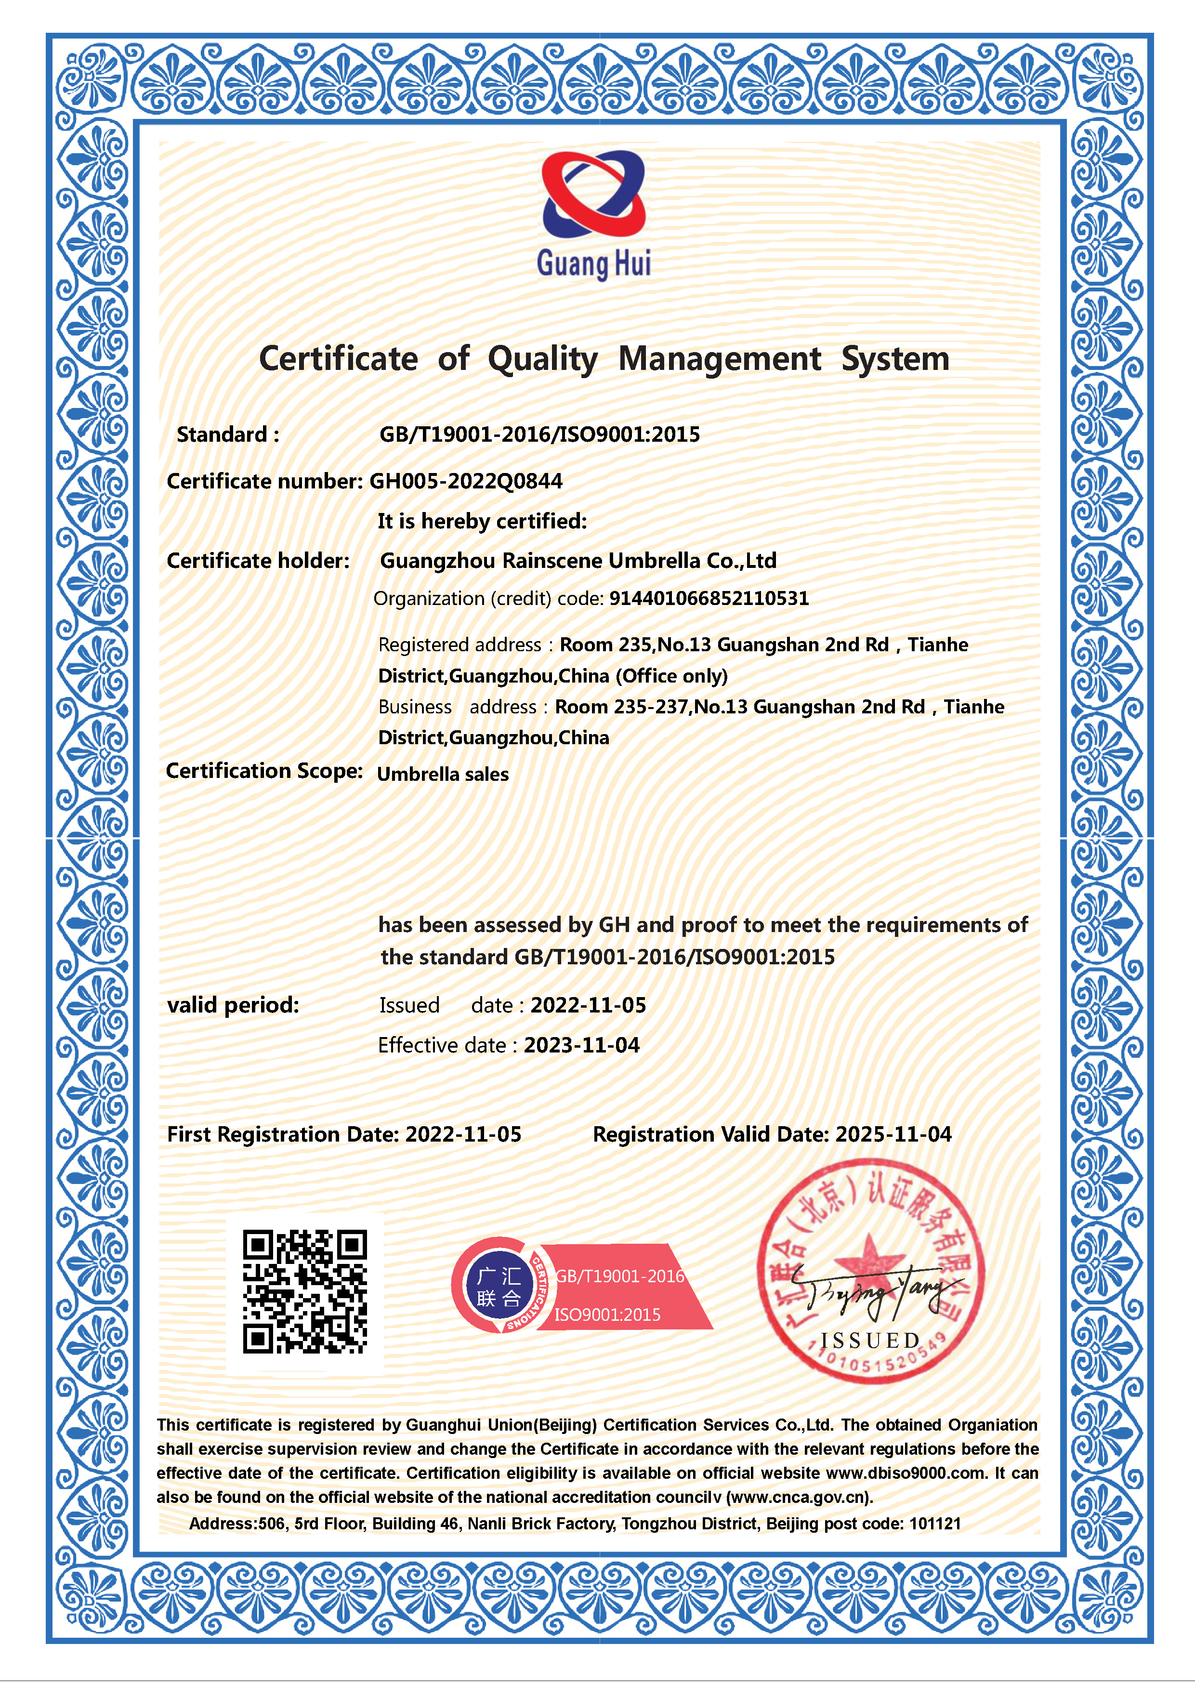1195x1683 pixels.
Task: Click Registration Valid Date 2025-11-04
Action: click(893, 1134)
